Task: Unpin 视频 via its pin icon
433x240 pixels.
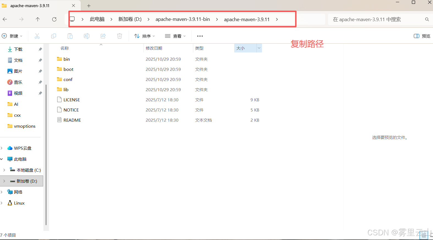Action: [x=40, y=93]
